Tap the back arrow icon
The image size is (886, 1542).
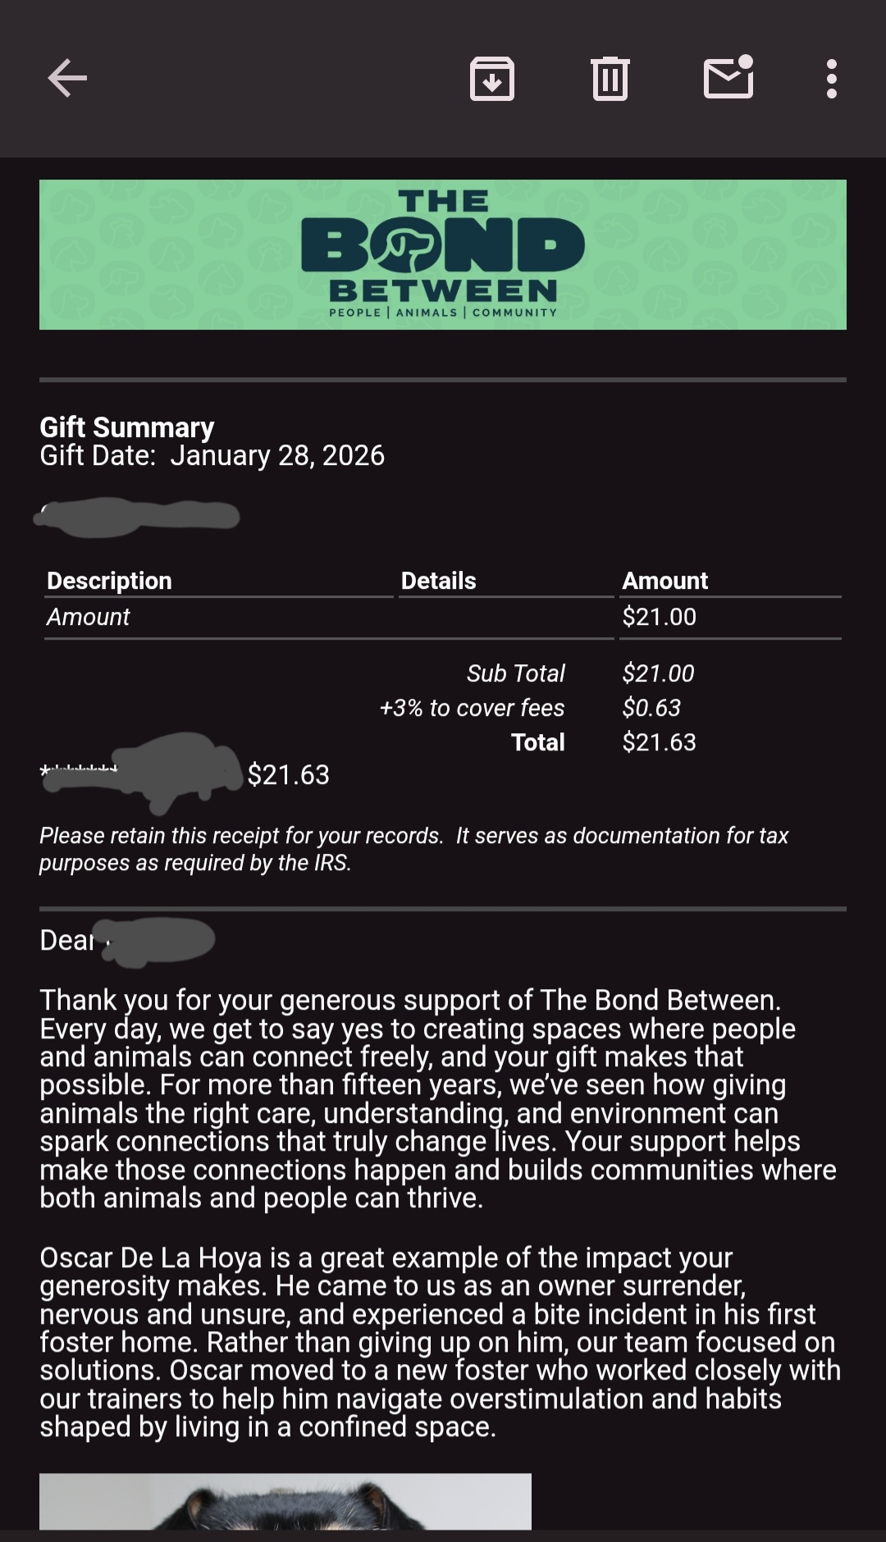pos(67,79)
